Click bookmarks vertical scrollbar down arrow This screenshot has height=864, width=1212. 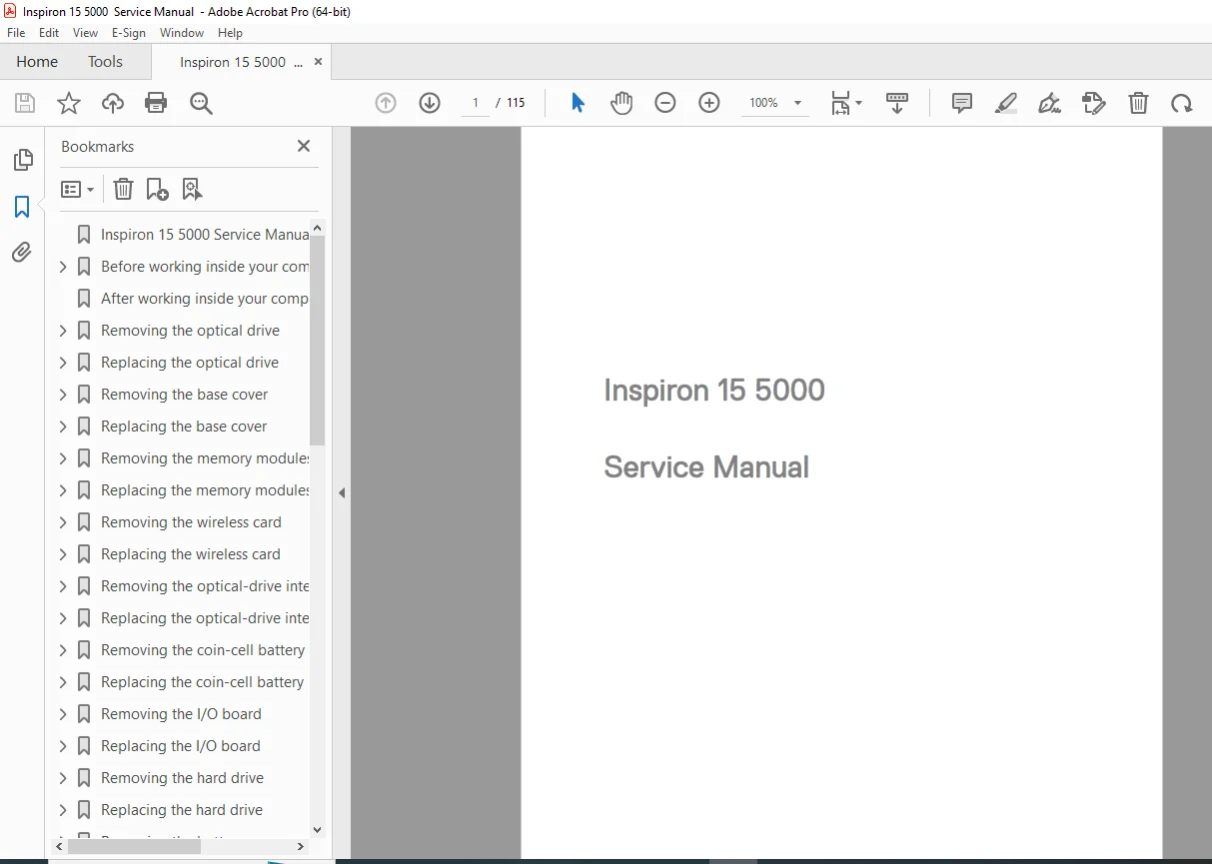point(318,829)
